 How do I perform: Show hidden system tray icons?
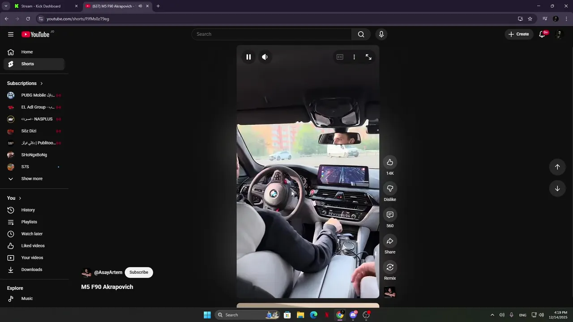tap(492, 315)
